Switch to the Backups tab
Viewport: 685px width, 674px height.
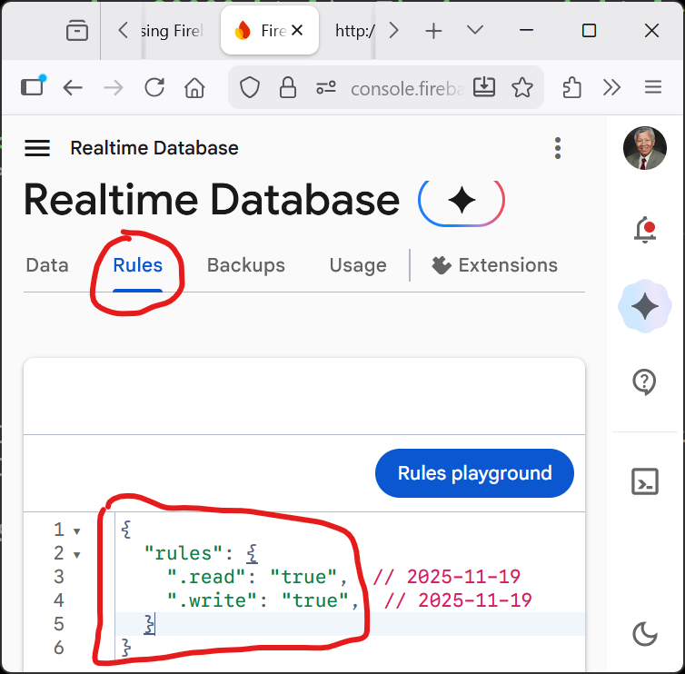[245, 265]
